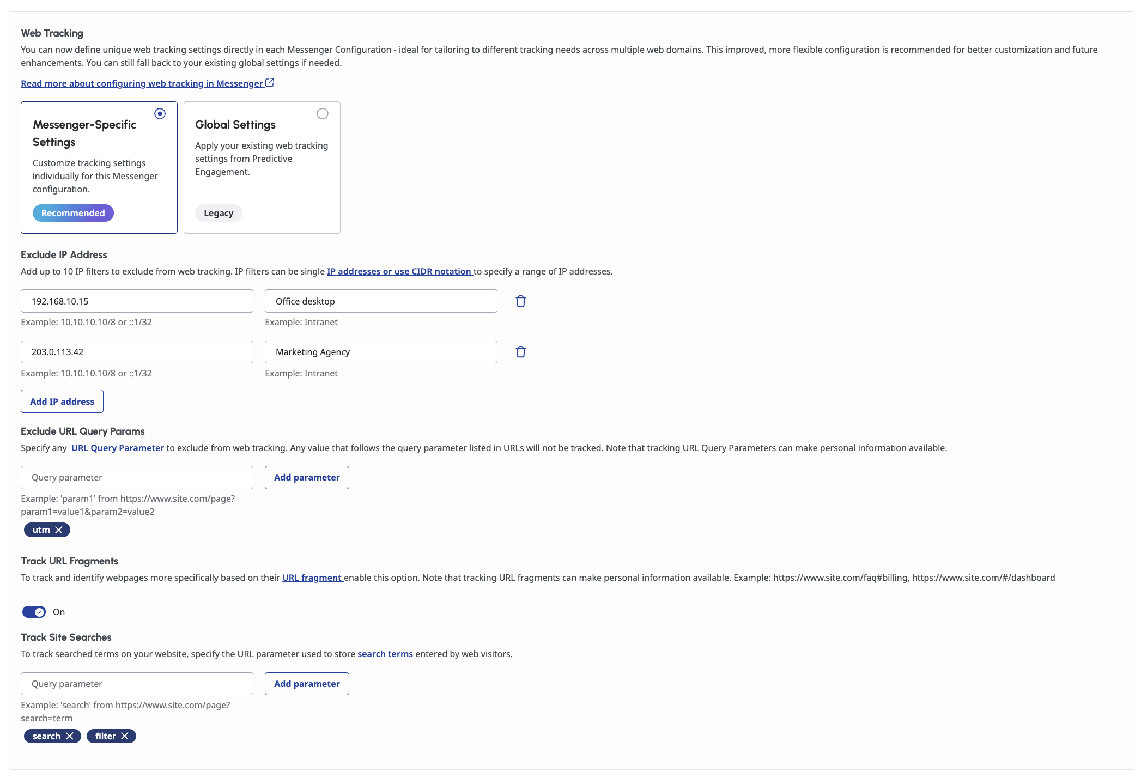Add parameter under Exclude URL Query Params
The image size is (1141, 778).
pyautogui.click(x=307, y=477)
